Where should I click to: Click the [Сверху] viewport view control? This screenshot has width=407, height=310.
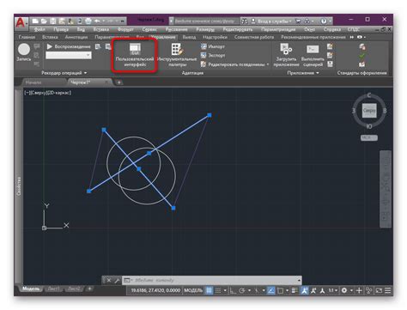tap(38, 93)
